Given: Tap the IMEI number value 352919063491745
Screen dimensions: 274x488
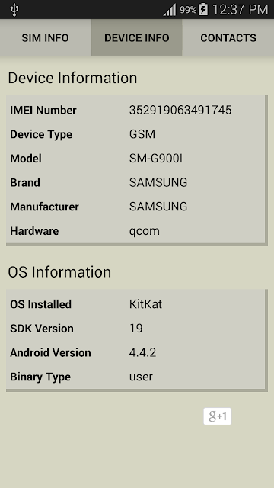Looking at the screenshot, I should click(x=180, y=110).
